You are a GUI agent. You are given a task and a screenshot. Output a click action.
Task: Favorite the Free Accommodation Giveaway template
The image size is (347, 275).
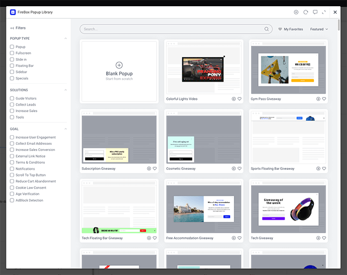(239, 238)
